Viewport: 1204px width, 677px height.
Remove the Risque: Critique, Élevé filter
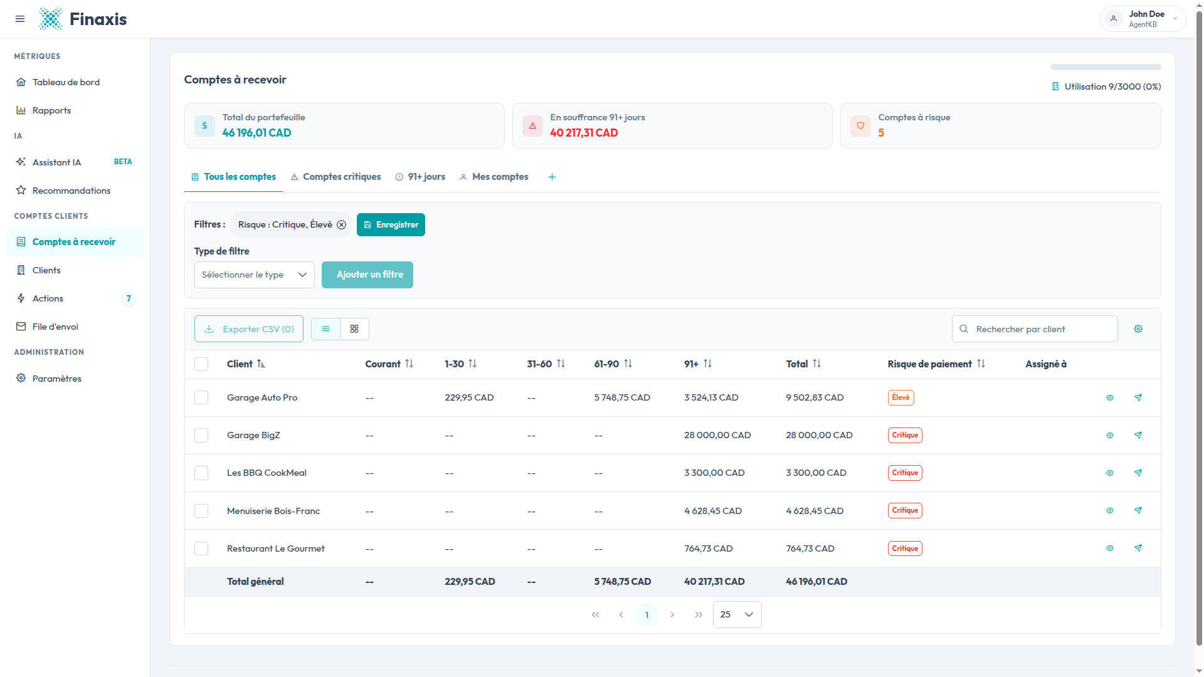coord(342,225)
